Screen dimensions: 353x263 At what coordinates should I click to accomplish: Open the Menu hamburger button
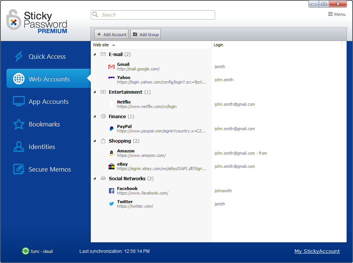pos(336,14)
